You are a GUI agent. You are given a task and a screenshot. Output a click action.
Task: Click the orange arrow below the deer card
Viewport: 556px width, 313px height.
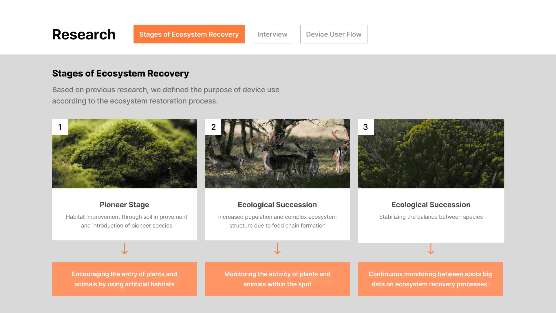[x=277, y=249]
